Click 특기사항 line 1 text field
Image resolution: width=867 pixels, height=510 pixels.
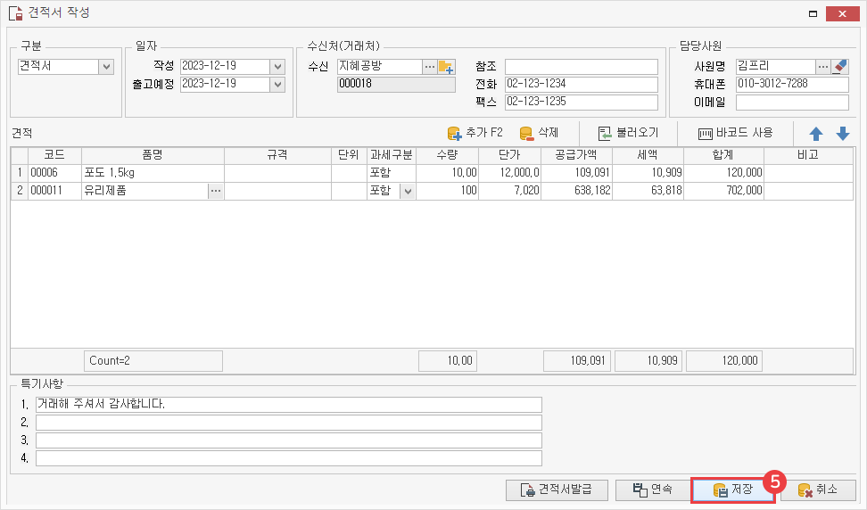coord(289,405)
